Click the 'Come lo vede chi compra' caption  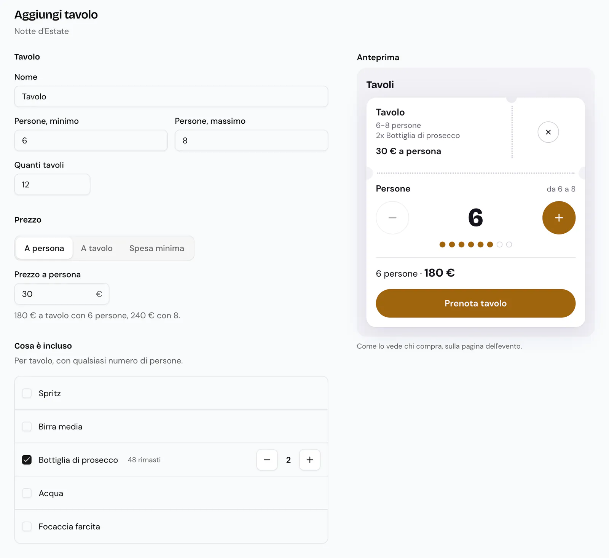[x=439, y=346]
